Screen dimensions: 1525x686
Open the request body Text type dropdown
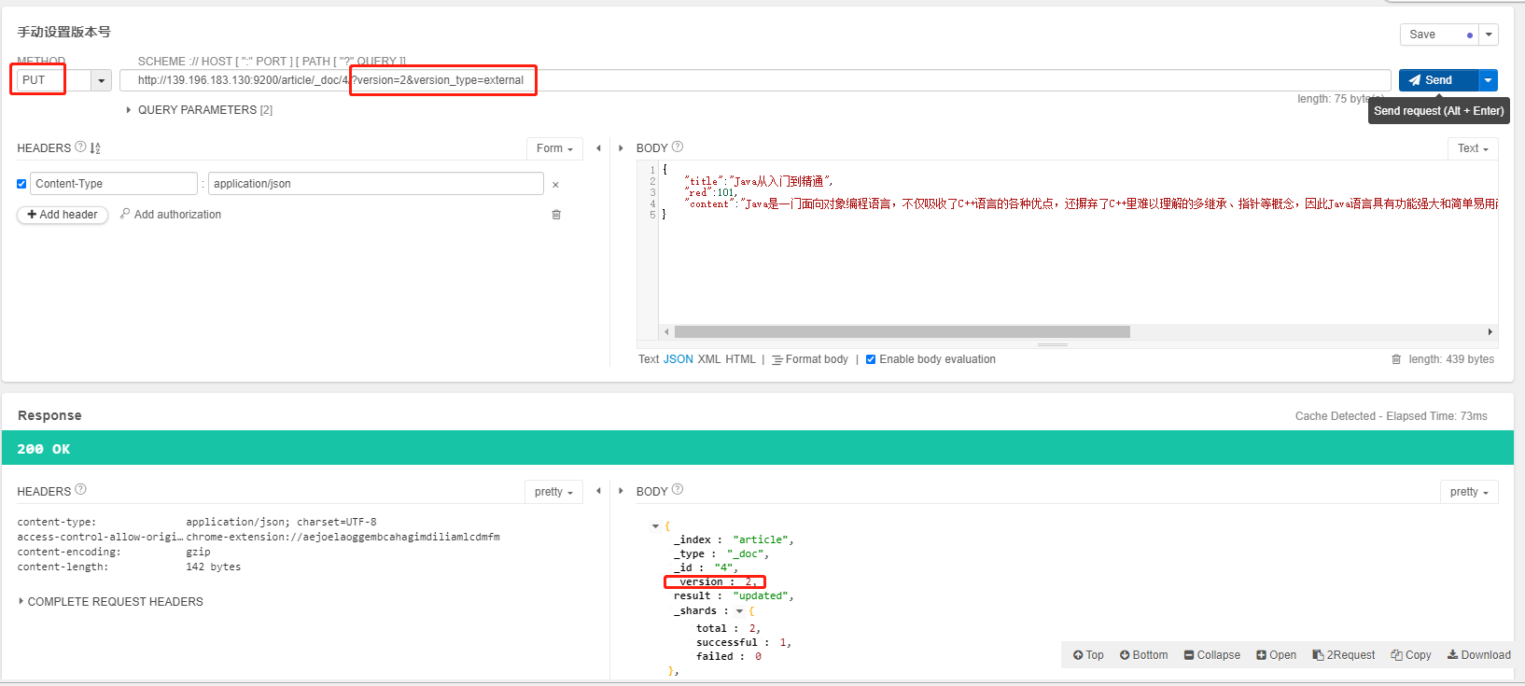(1473, 148)
